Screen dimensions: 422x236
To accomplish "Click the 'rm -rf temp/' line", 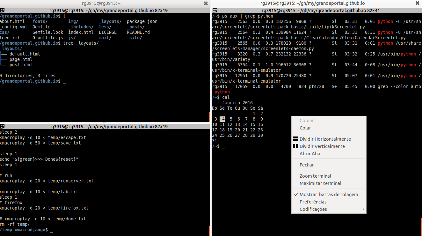I will tap(15, 225).
